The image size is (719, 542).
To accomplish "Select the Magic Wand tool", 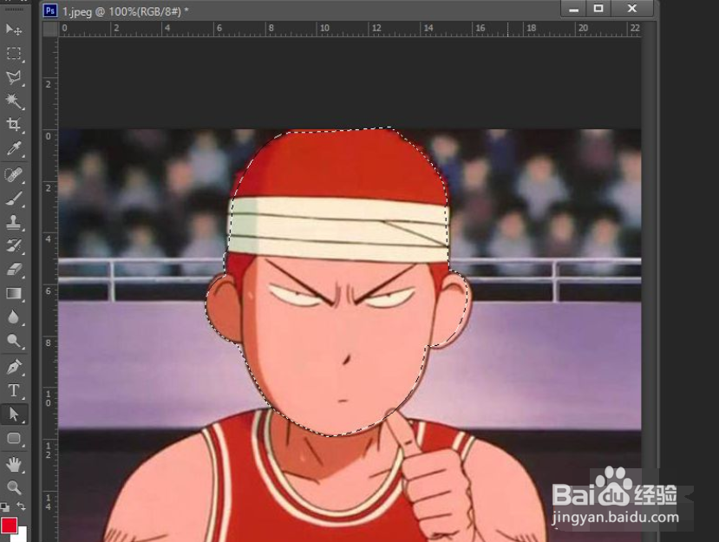I will tap(14, 101).
